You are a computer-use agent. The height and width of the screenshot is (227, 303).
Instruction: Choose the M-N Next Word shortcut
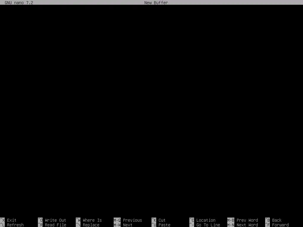click(243, 225)
